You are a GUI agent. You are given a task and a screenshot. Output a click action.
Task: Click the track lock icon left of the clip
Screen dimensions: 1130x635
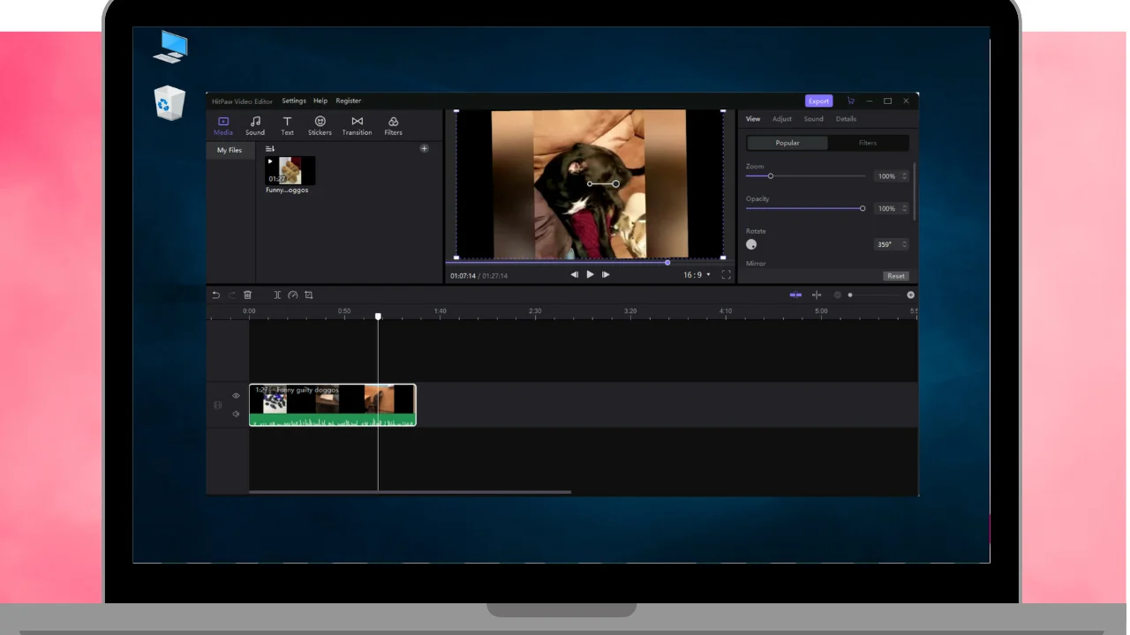pyautogui.click(x=217, y=405)
